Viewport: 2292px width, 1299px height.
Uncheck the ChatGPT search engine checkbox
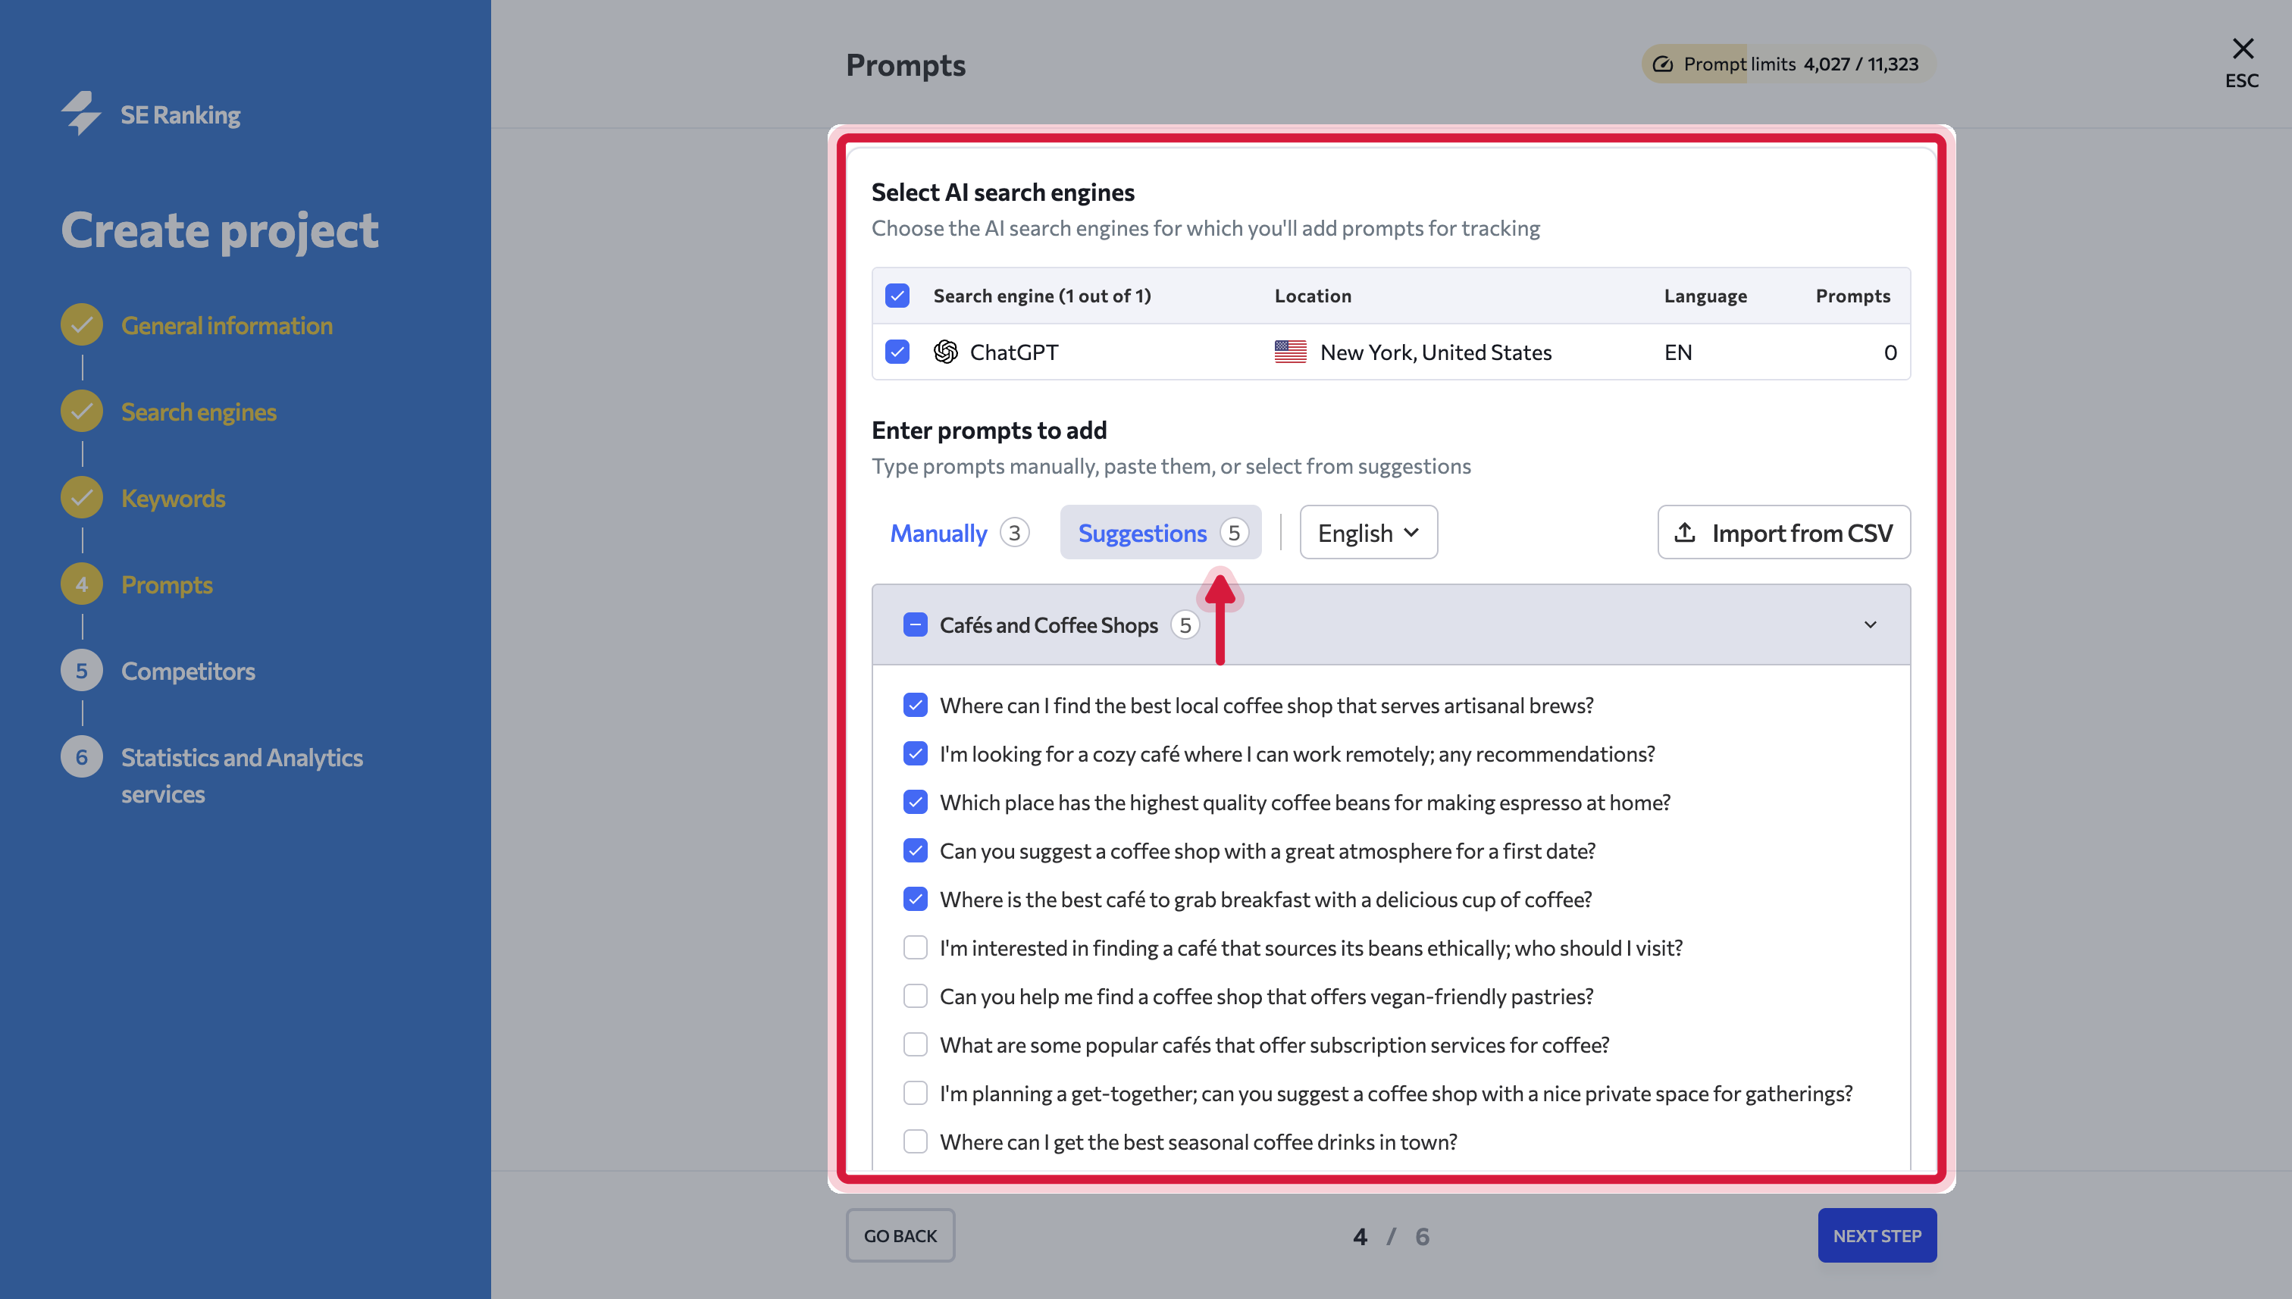click(x=897, y=352)
